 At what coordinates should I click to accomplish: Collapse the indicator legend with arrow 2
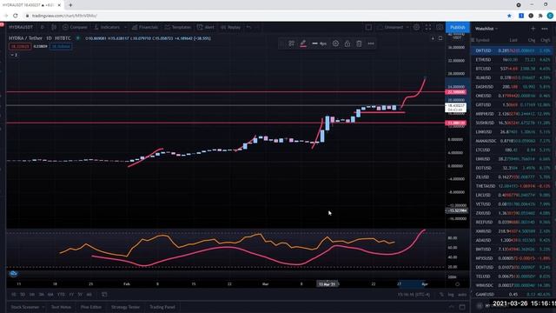(x=14, y=55)
